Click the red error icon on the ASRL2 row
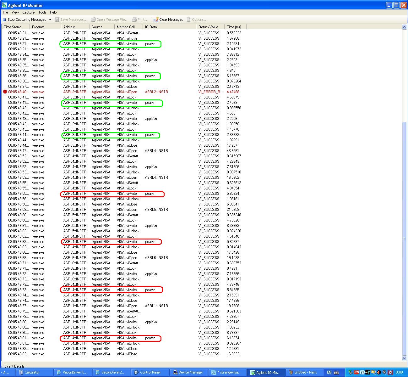The image size is (408, 377). click(x=5, y=92)
